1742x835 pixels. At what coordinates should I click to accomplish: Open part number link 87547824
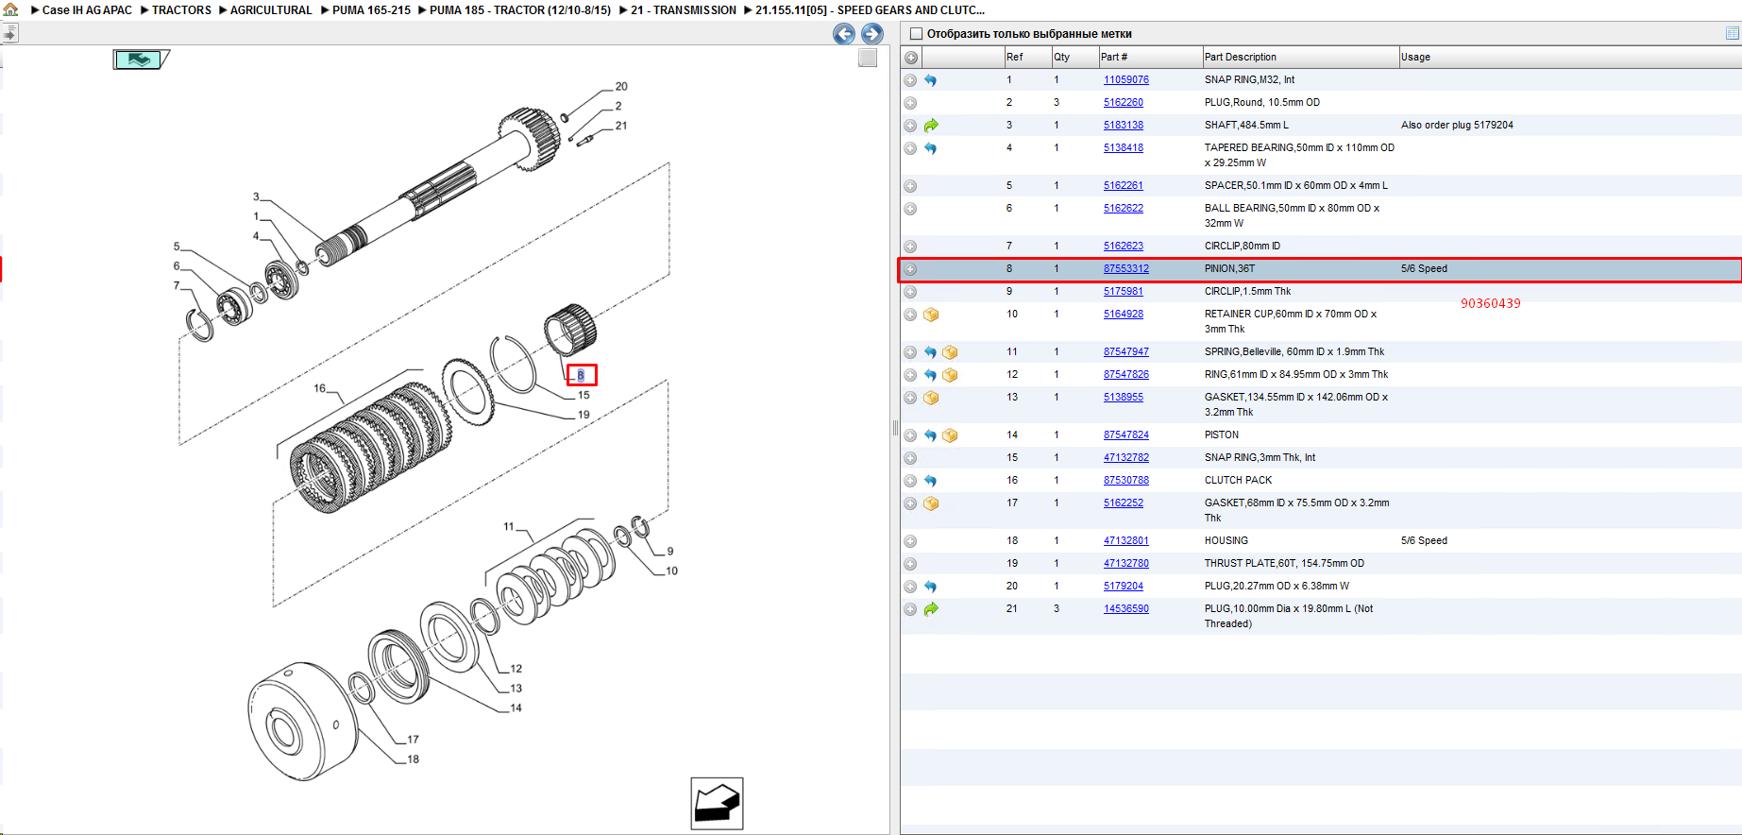[1126, 435]
